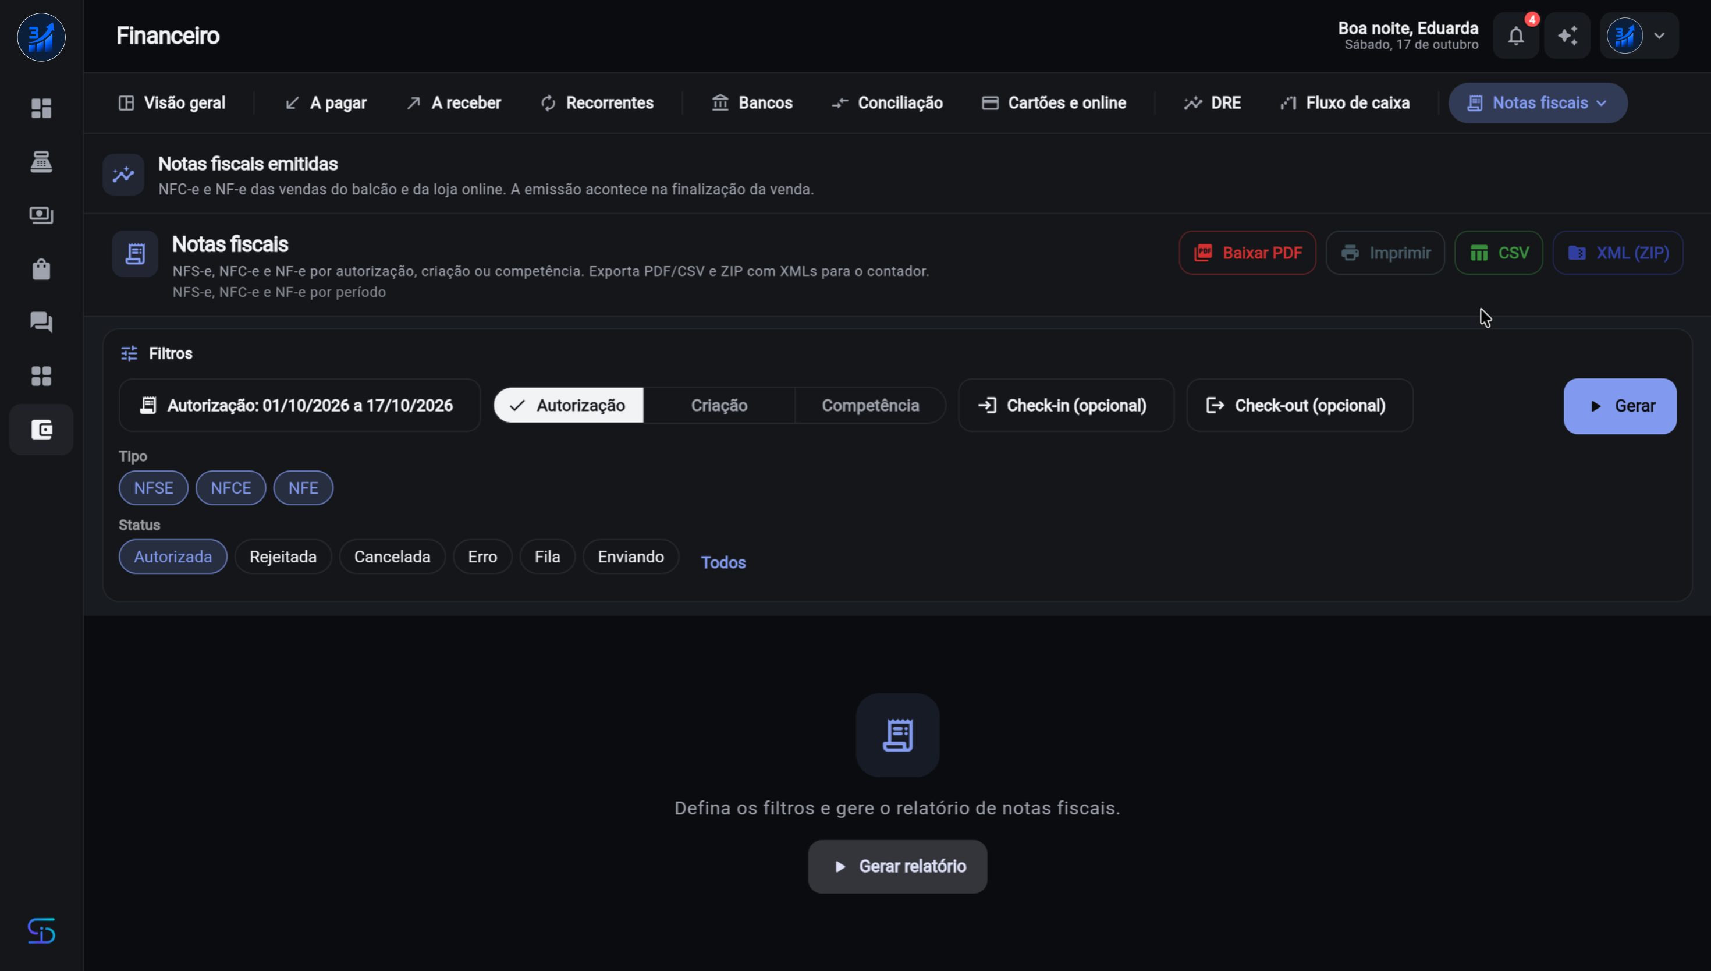Open the point-of-sale register sidebar icon
Viewport: 1711px width, 971px height.
[41, 161]
